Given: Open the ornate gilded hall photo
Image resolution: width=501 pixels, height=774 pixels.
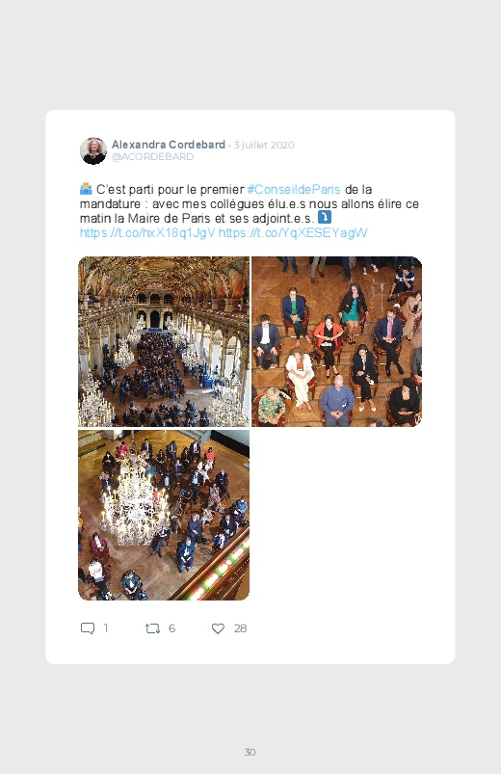Looking at the screenshot, I should coord(164,341).
